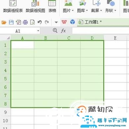Click the zoom magnifier icon by formula bar
Image resolution: width=129 pixels, height=129 pixels.
pyautogui.click(x=55, y=30)
